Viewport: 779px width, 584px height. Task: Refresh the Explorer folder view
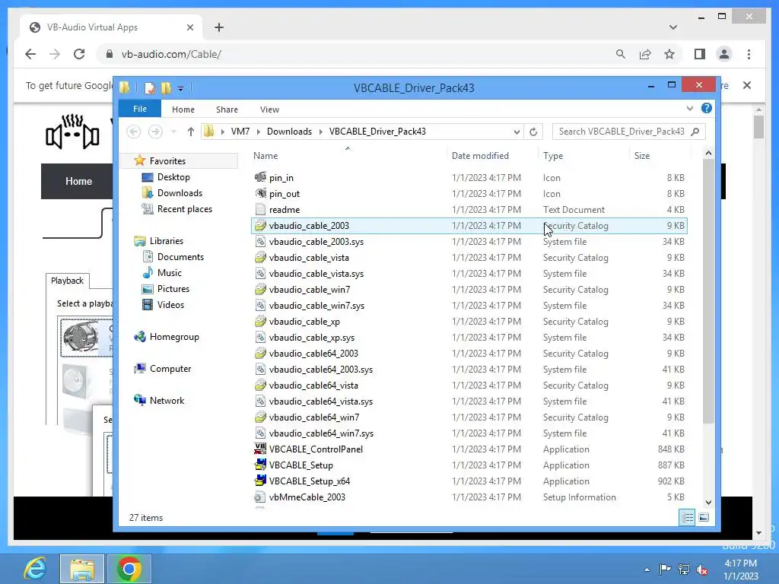(533, 132)
